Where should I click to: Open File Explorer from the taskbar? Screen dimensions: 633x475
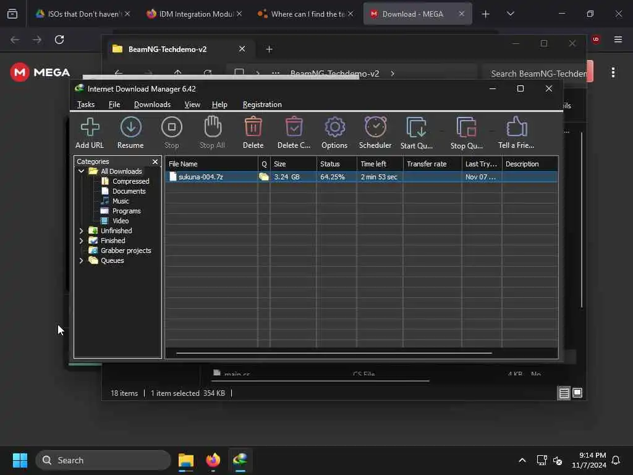(x=186, y=460)
